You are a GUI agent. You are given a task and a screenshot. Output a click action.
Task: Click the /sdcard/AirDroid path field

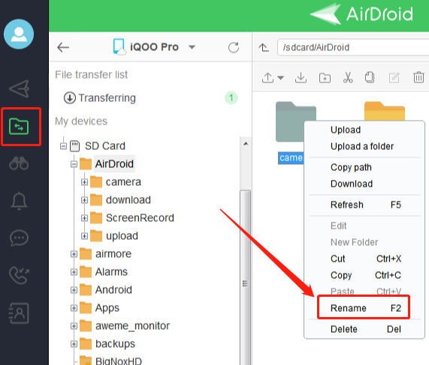[x=353, y=47]
